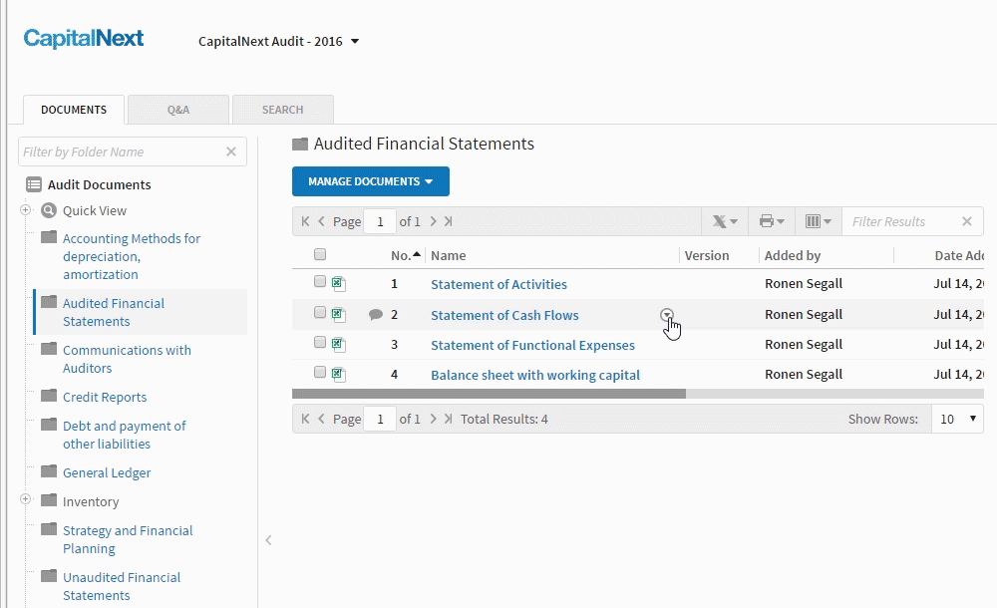This screenshot has width=997, height=608.
Task: Jump to last page in bottom pager
Action: pos(448,419)
